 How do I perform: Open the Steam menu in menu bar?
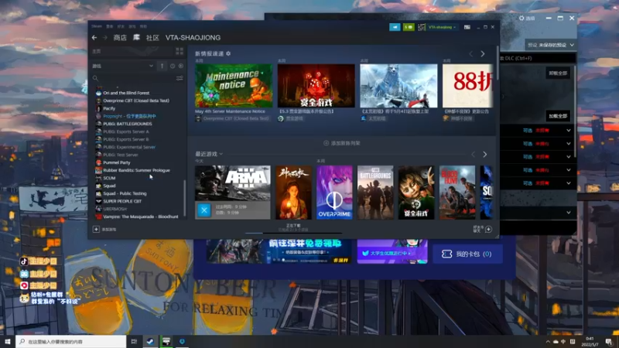[97, 26]
